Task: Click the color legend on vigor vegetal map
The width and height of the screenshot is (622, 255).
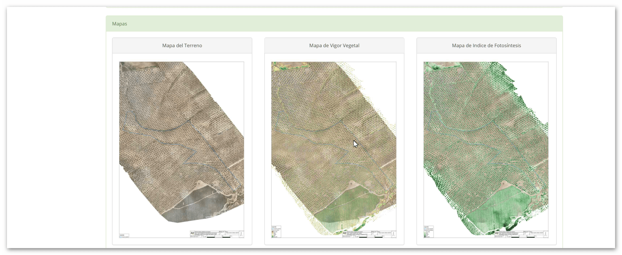Action: click(275, 232)
